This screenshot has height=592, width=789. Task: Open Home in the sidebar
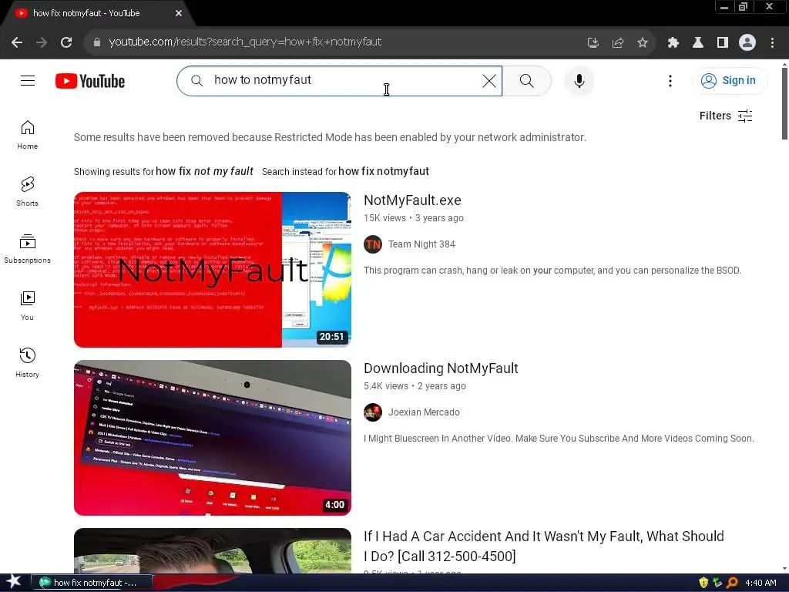click(27, 135)
